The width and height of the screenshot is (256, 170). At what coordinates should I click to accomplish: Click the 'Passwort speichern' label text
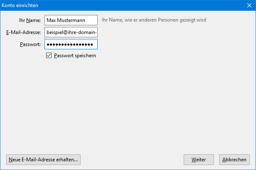click(x=75, y=56)
